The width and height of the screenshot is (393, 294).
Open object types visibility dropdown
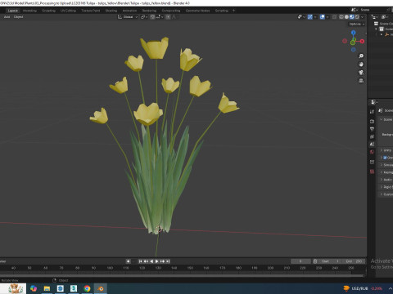(301, 17)
